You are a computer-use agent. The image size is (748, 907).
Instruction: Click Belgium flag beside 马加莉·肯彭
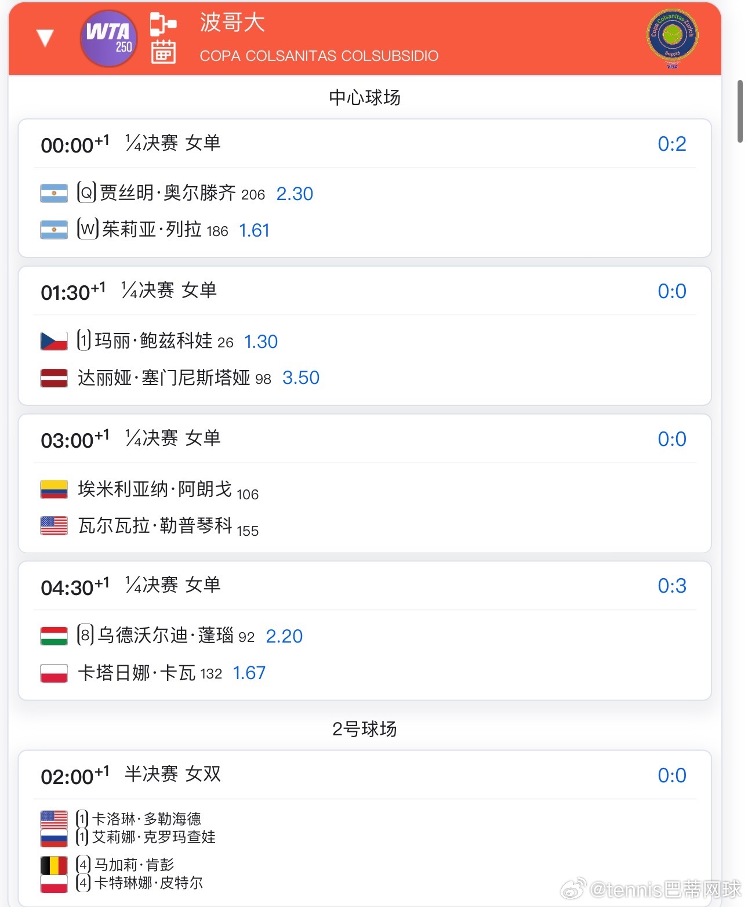(x=54, y=865)
